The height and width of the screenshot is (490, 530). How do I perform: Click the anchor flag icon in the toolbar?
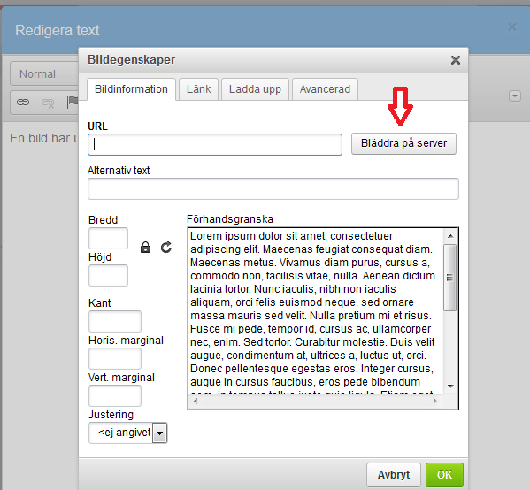pyautogui.click(x=72, y=103)
